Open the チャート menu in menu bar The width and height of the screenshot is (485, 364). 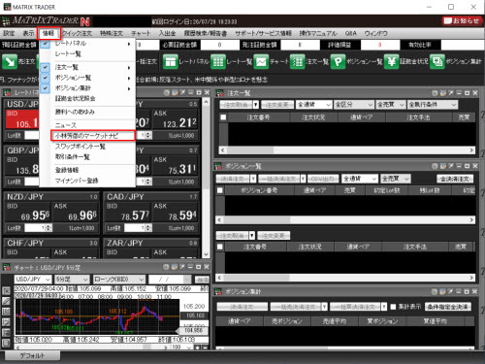click(141, 33)
